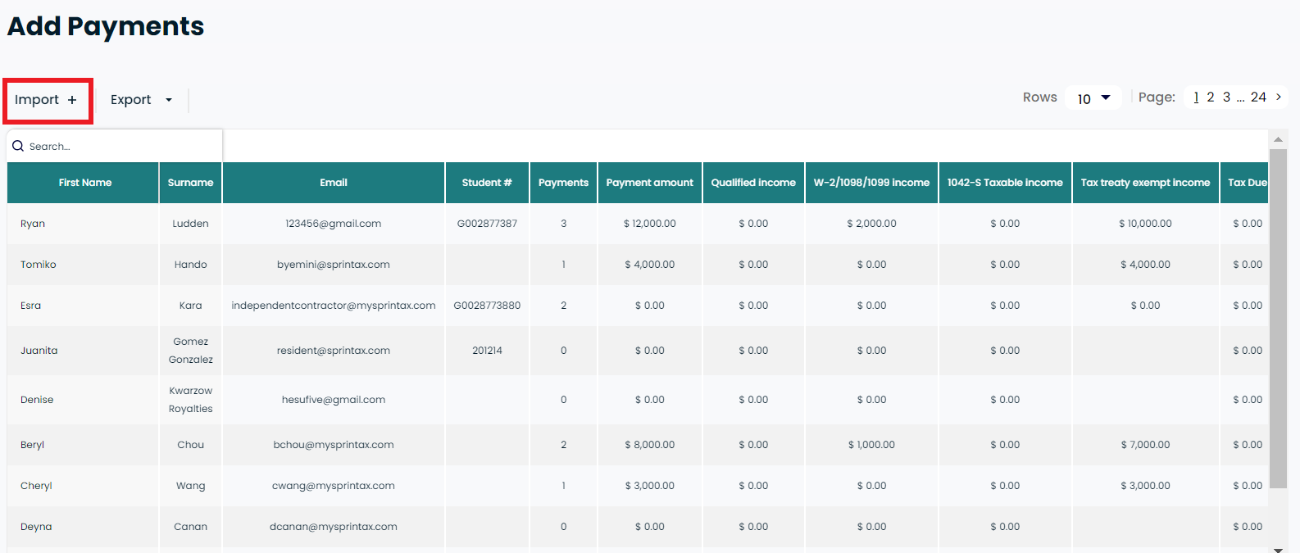Click the Ludden surname cell
This screenshot has width=1300, height=553.
point(190,224)
